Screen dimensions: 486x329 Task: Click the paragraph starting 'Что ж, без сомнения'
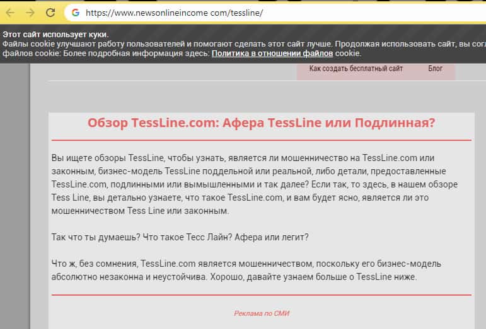click(246, 270)
